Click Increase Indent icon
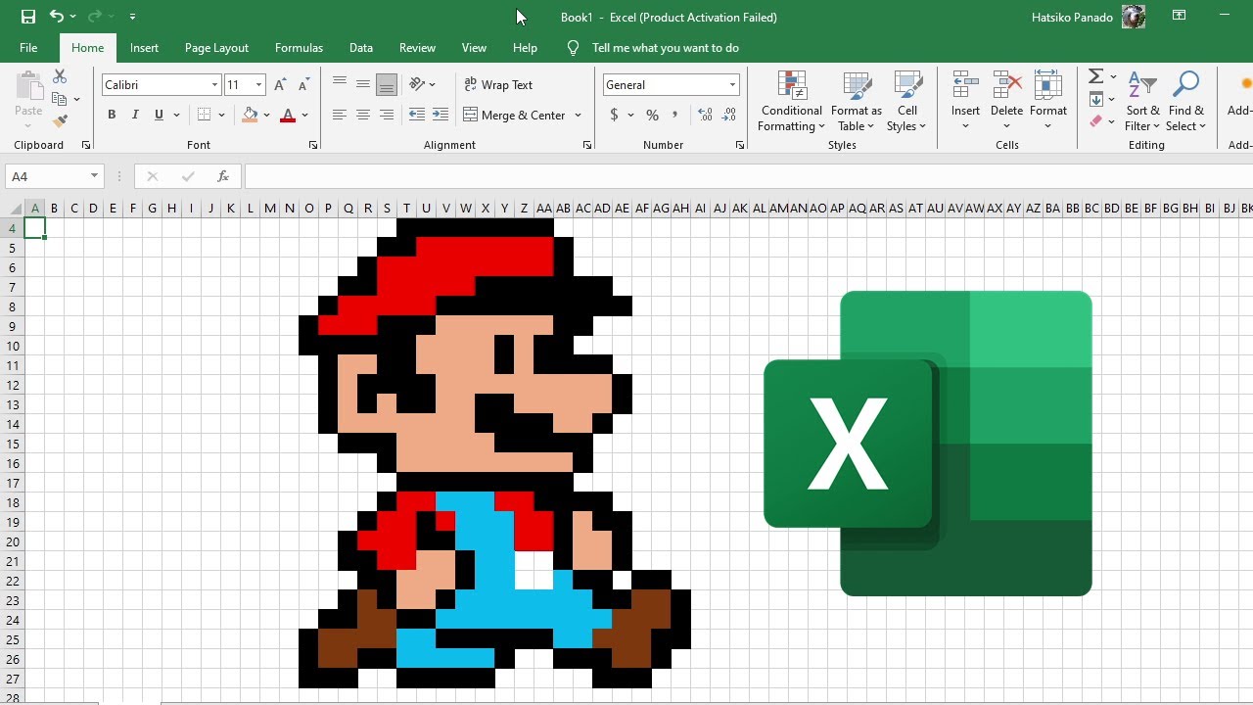This screenshot has height=705, width=1253. coord(441,115)
